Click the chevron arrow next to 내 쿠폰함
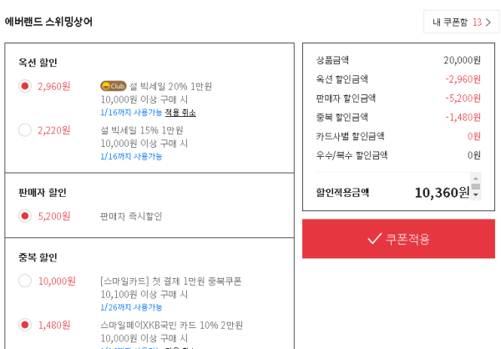Image resolution: width=501 pixels, height=349 pixels. [x=488, y=22]
